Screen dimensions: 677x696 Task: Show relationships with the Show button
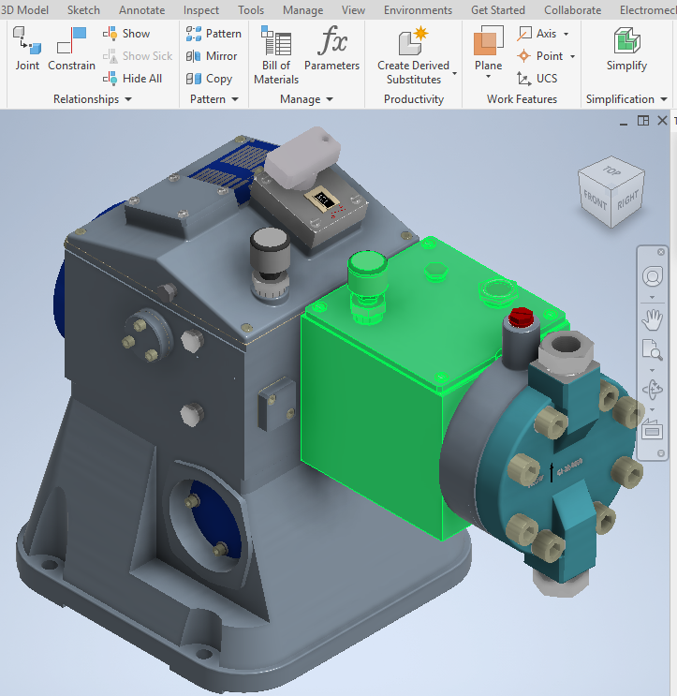pos(126,34)
